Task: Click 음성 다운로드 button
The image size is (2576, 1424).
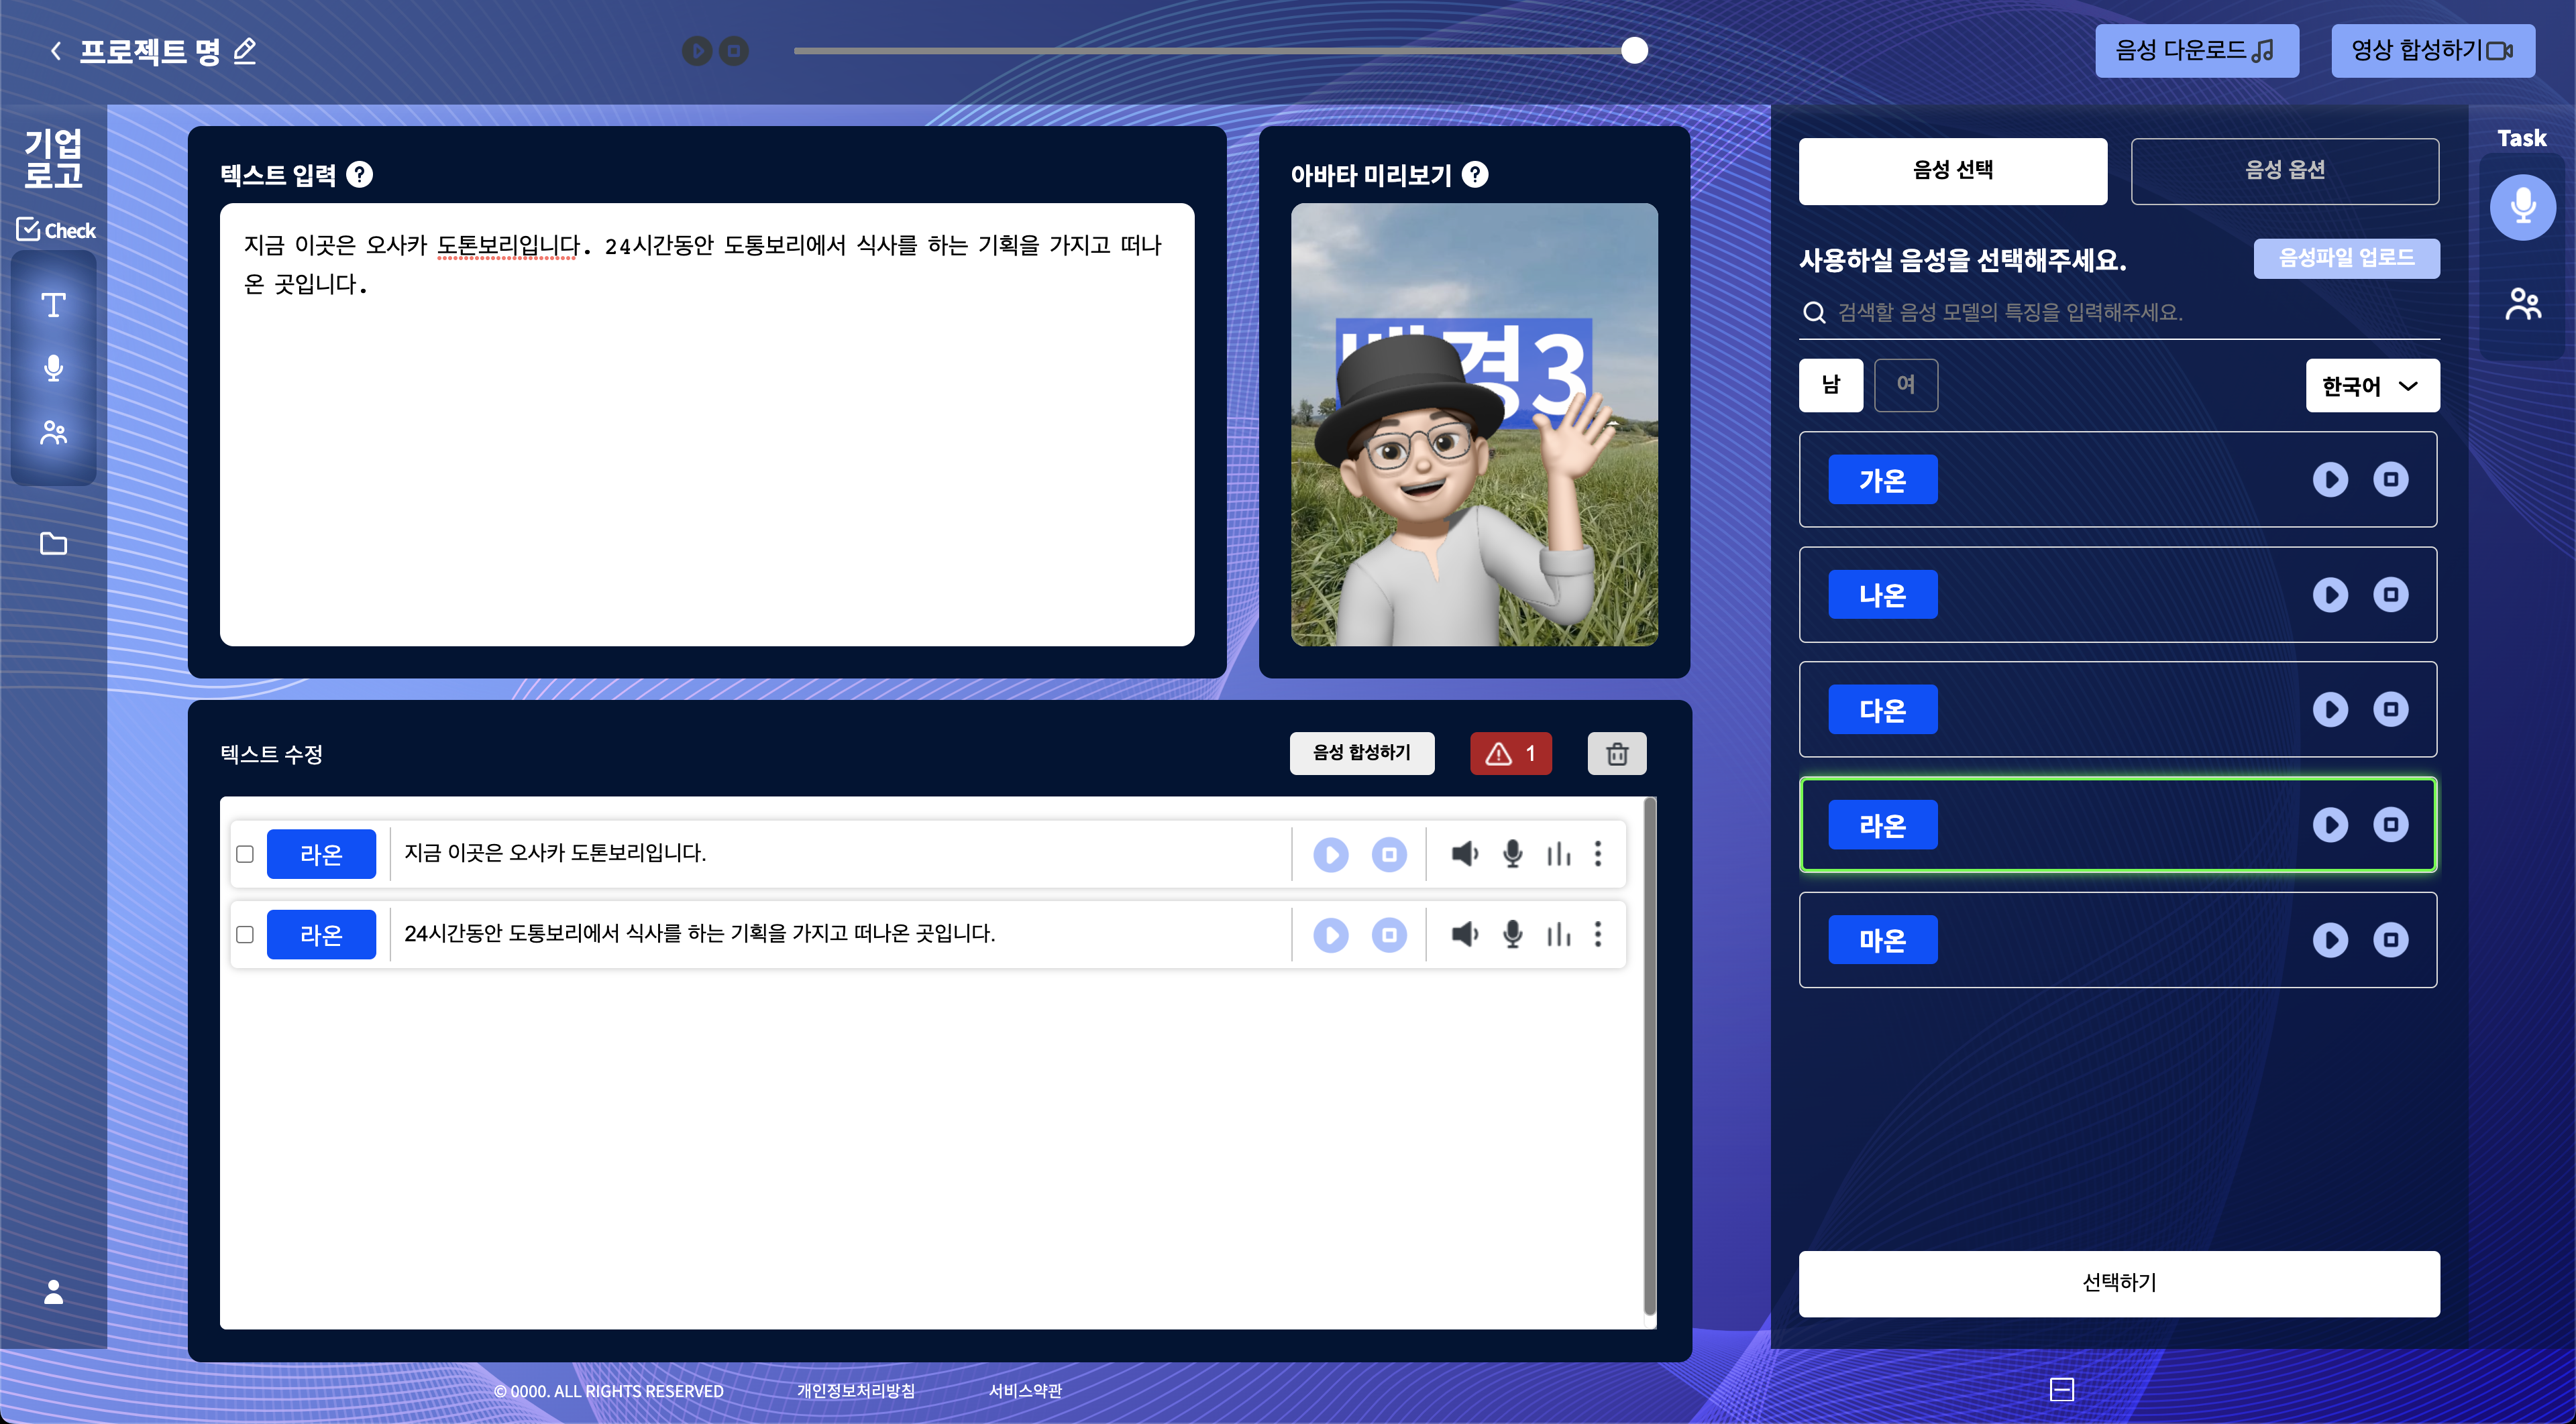Action: point(2197,51)
